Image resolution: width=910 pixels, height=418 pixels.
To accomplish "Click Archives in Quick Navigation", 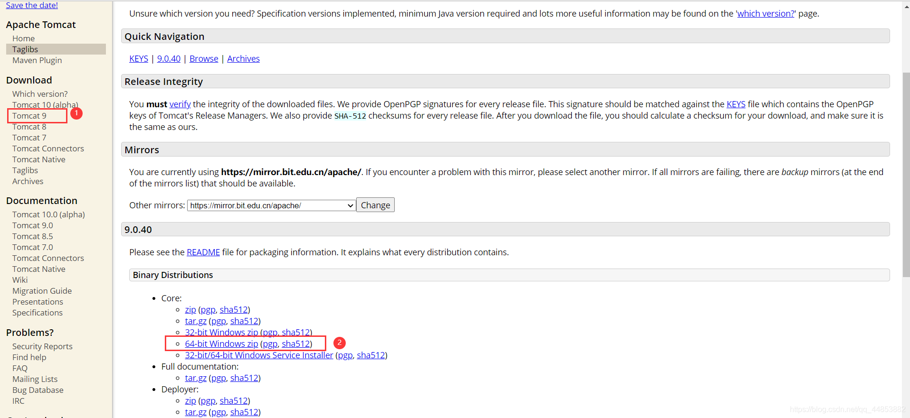I will [243, 59].
